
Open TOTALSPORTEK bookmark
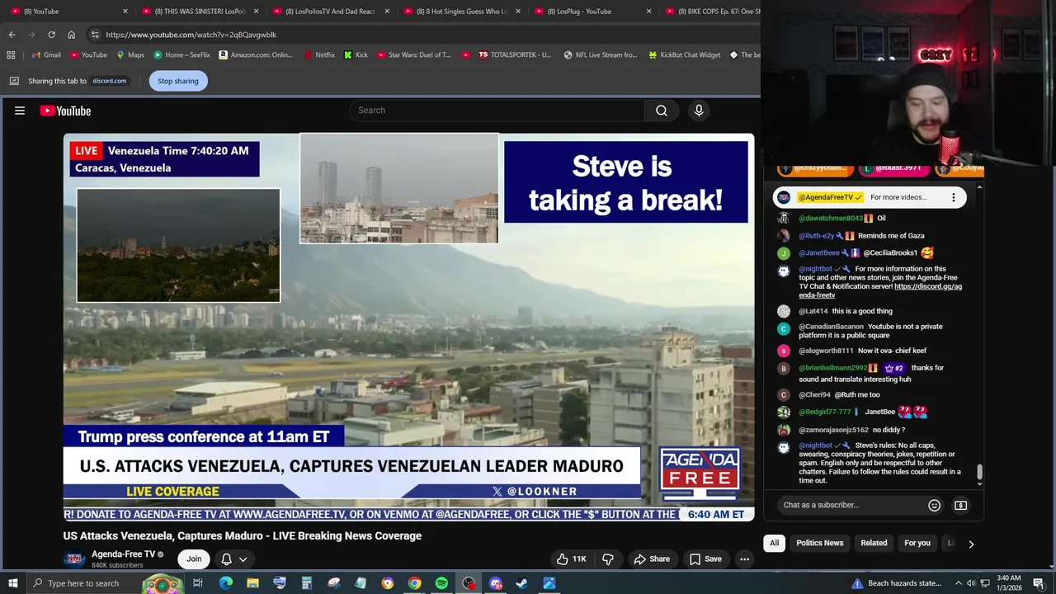[x=514, y=55]
